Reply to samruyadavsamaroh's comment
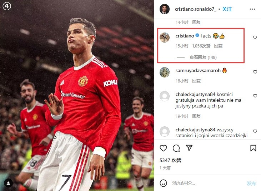261x191 pixels. click(x=196, y=81)
